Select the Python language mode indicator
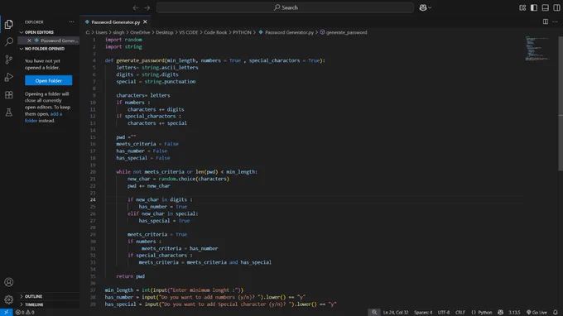The height and width of the screenshot is (316, 563). click(x=482, y=313)
